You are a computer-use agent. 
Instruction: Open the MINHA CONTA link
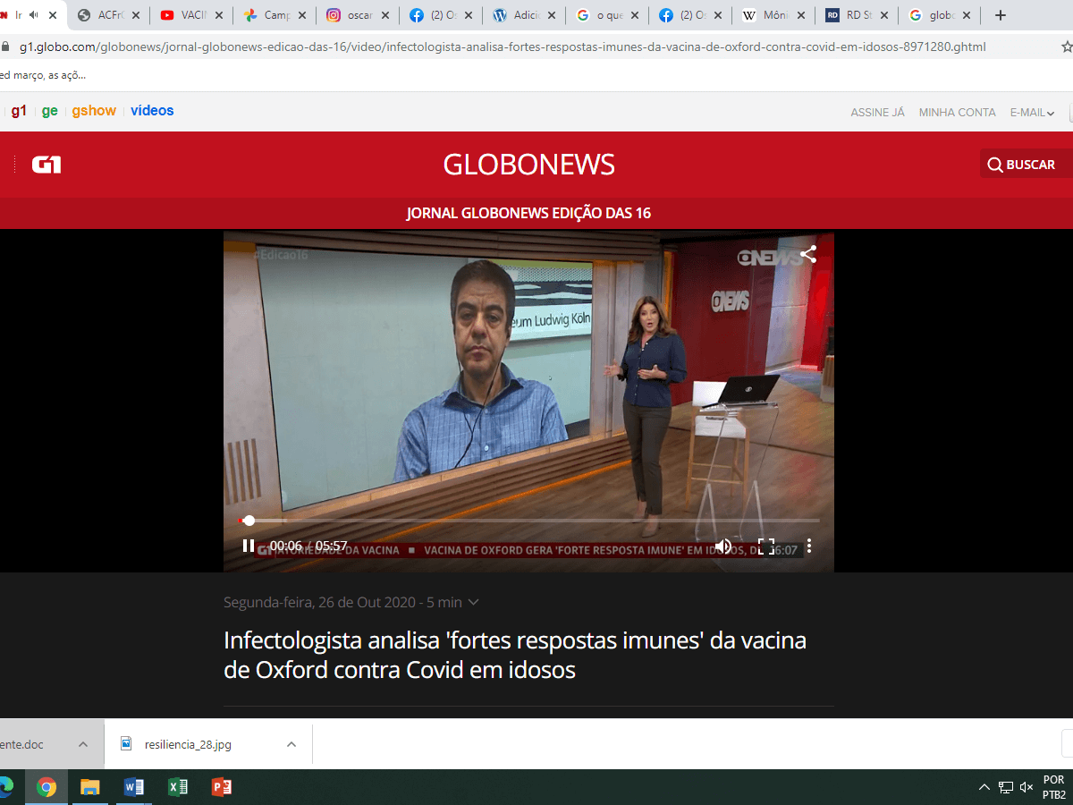click(957, 113)
